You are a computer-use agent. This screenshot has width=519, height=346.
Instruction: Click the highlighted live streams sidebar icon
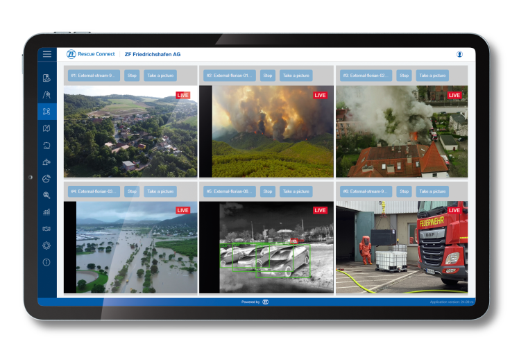[x=47, y=111]
